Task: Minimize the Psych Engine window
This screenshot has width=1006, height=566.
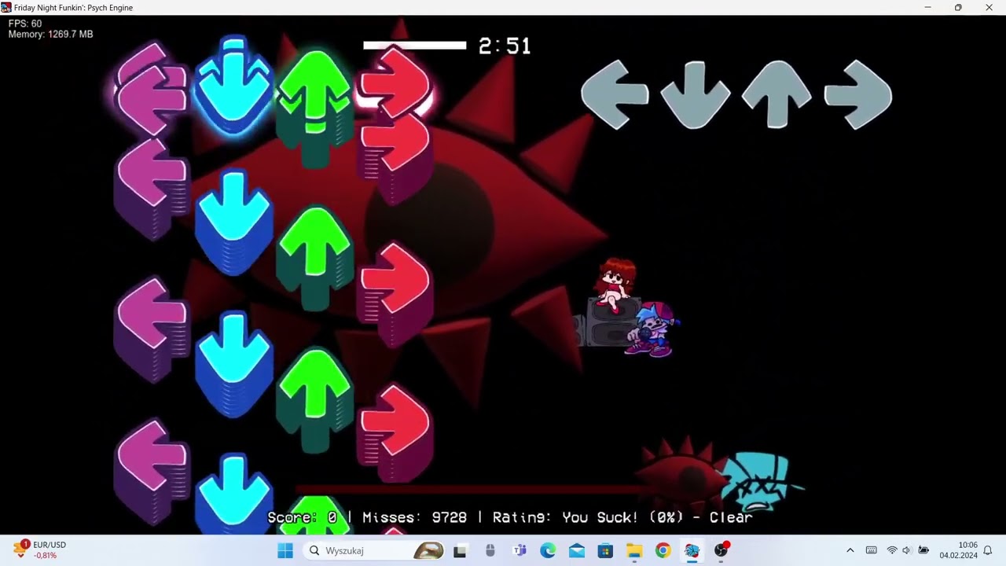Action: 927,7
